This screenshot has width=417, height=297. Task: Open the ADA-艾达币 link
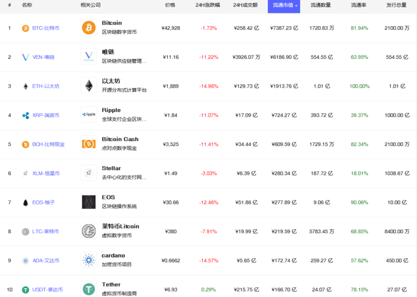click(x=46, y=260)
